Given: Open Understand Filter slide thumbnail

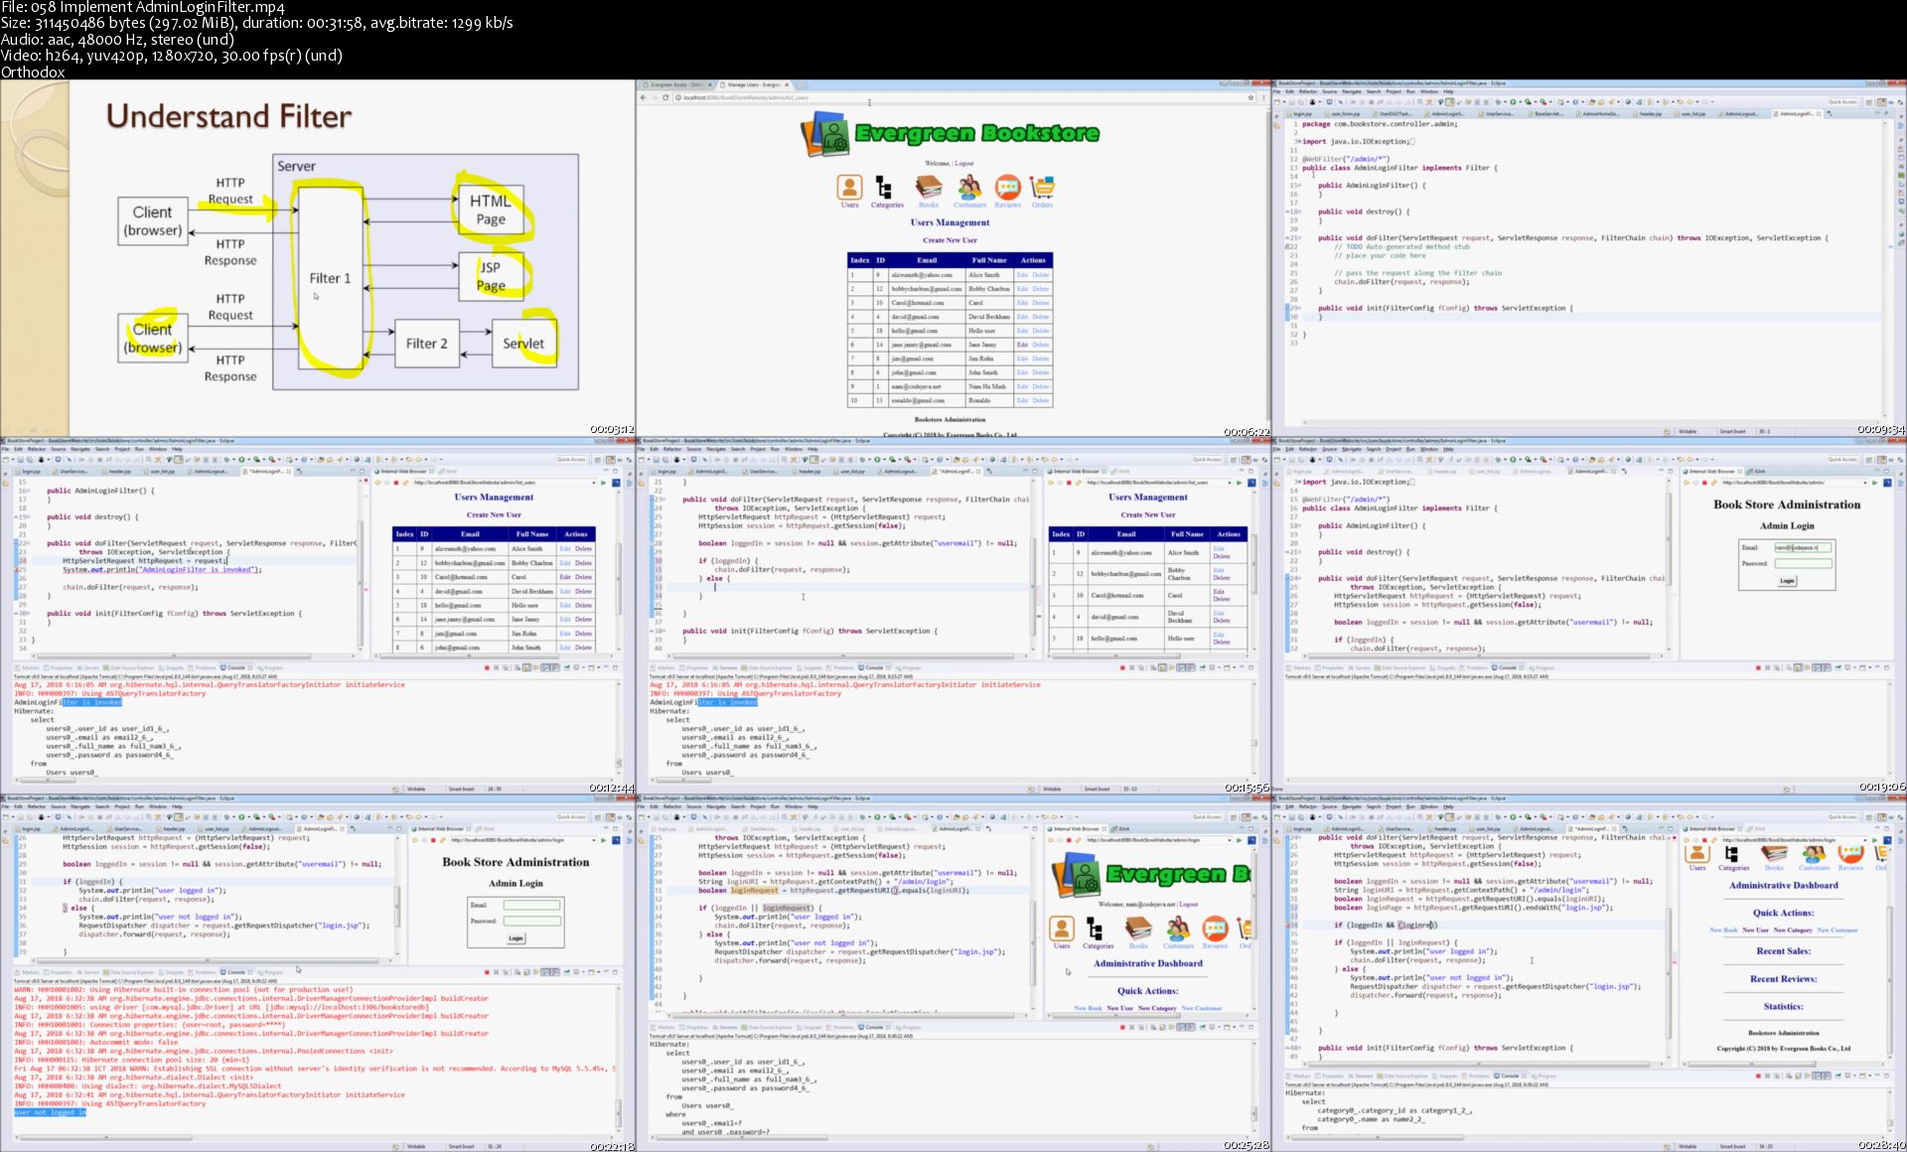Looking at the screenshot, I should pos(318,258).
